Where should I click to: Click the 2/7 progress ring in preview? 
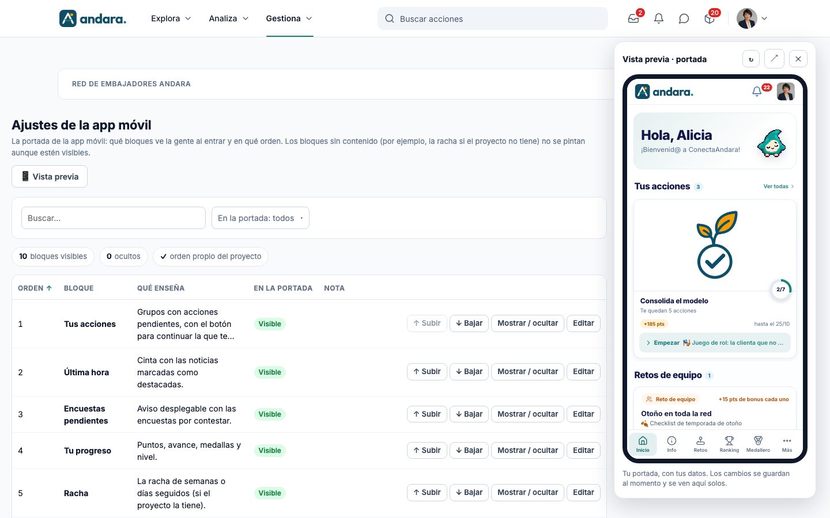tap(781, 289)
